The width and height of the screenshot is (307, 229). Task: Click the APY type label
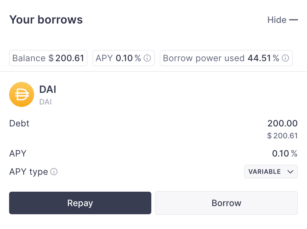click(29, 172)
